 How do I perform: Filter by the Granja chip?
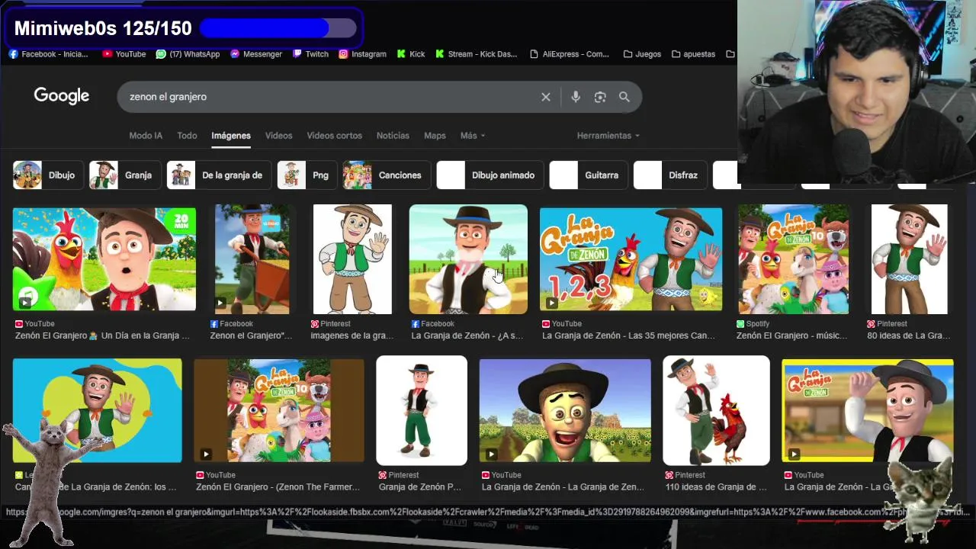[x=125, y=175]
